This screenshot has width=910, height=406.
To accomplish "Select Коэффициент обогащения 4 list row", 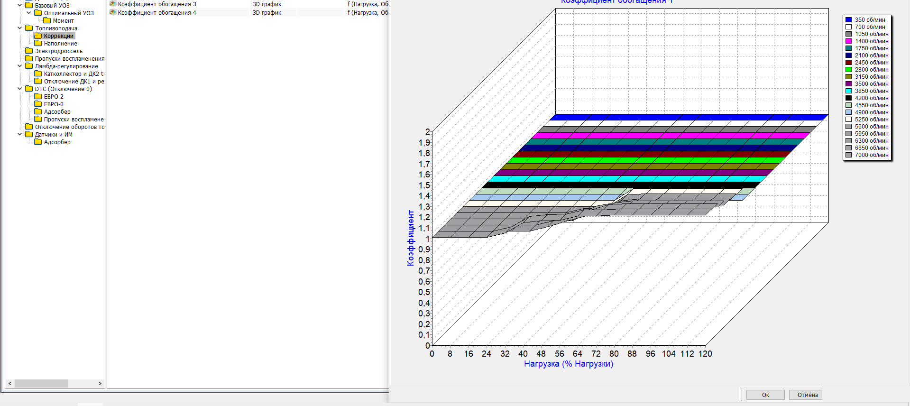I will pyautogui.click(x=157, y=13).
